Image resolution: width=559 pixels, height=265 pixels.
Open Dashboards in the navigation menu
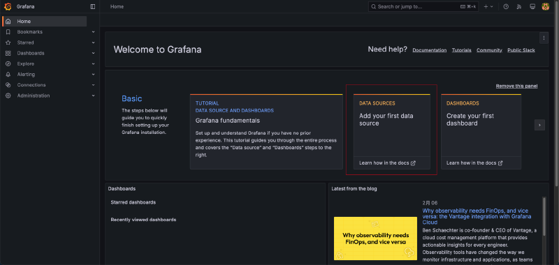(x=31, y=54)
